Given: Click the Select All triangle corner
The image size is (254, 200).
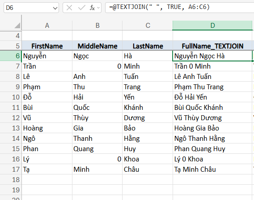Looking at the screenshot, I should (x=17, y=26).
